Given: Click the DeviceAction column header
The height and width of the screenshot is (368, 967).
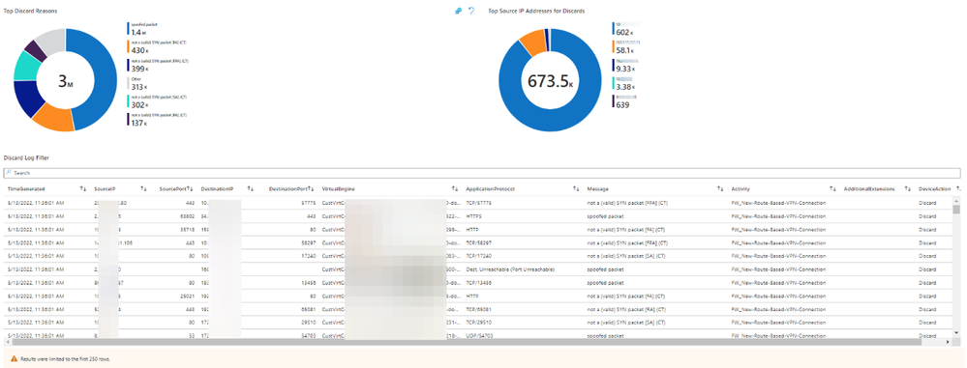Looking at the screenshot, I should 934,189.
